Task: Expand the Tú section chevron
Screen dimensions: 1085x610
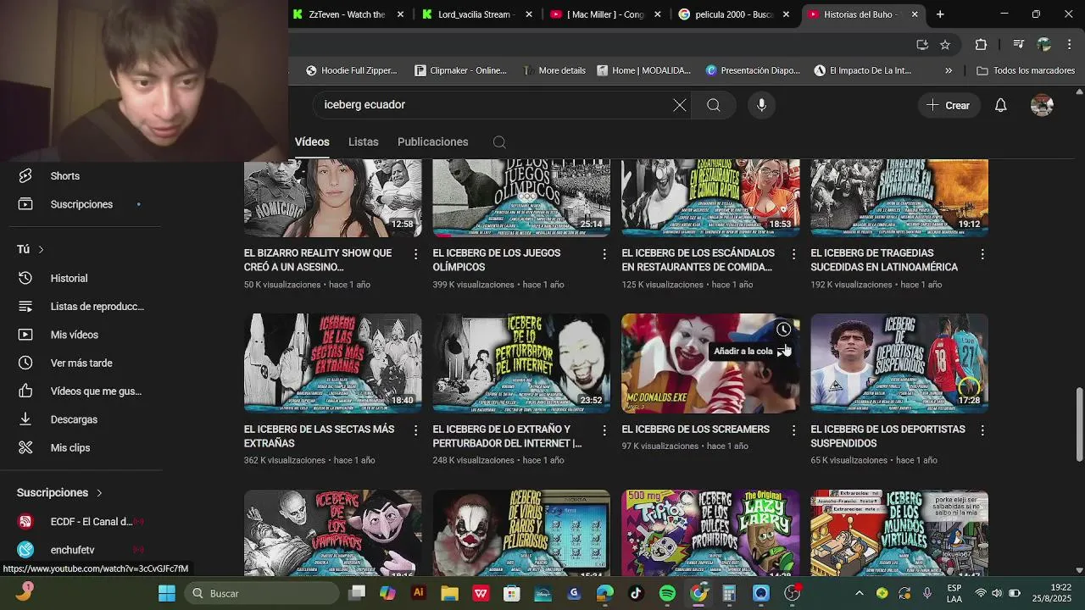Action: coord(41,249)
